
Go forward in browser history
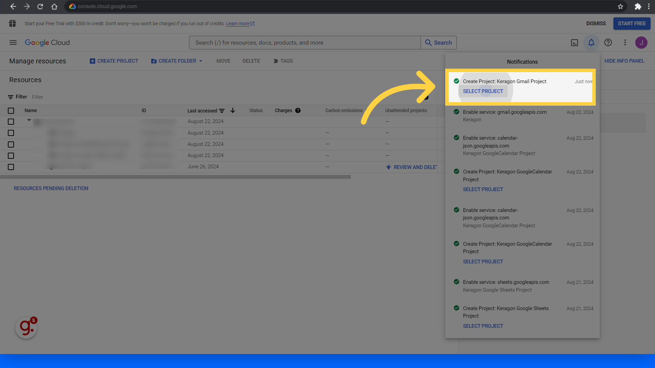[x=27, y=6]
